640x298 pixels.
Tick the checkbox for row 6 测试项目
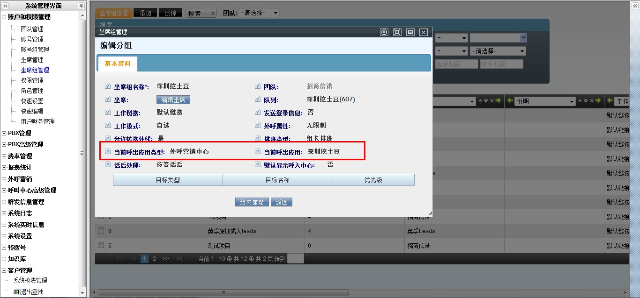tap(101, 245)
